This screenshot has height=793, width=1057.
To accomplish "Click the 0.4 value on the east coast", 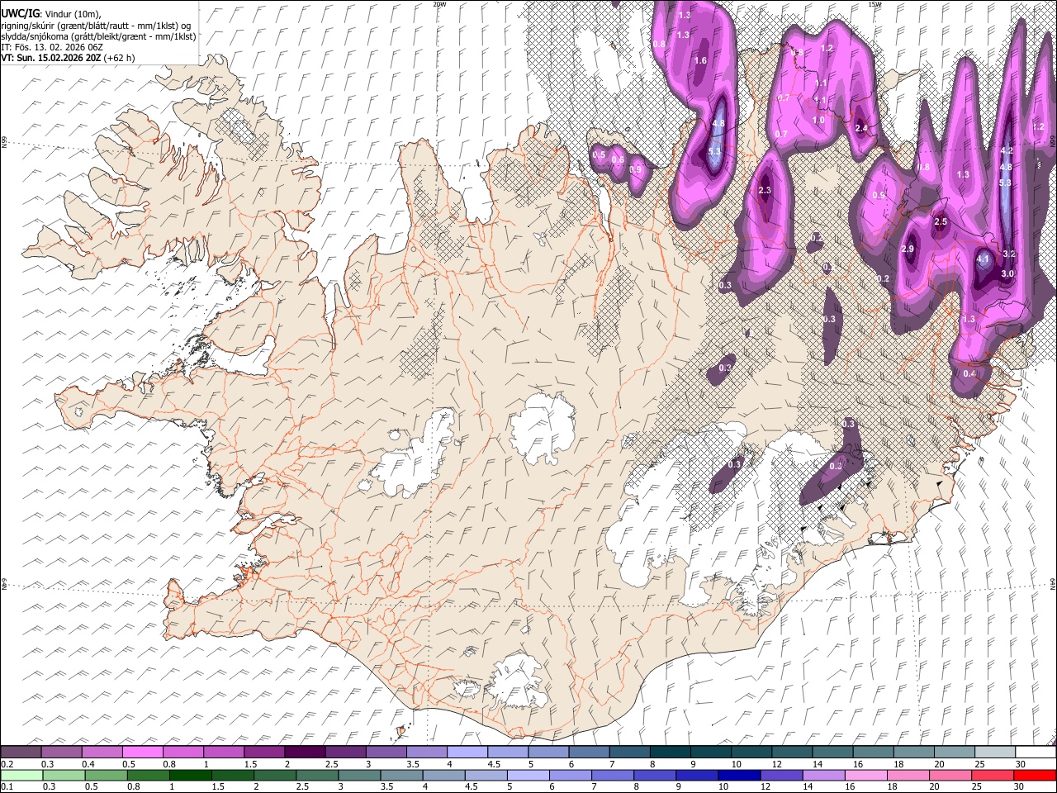I will [x=969, y=374].
